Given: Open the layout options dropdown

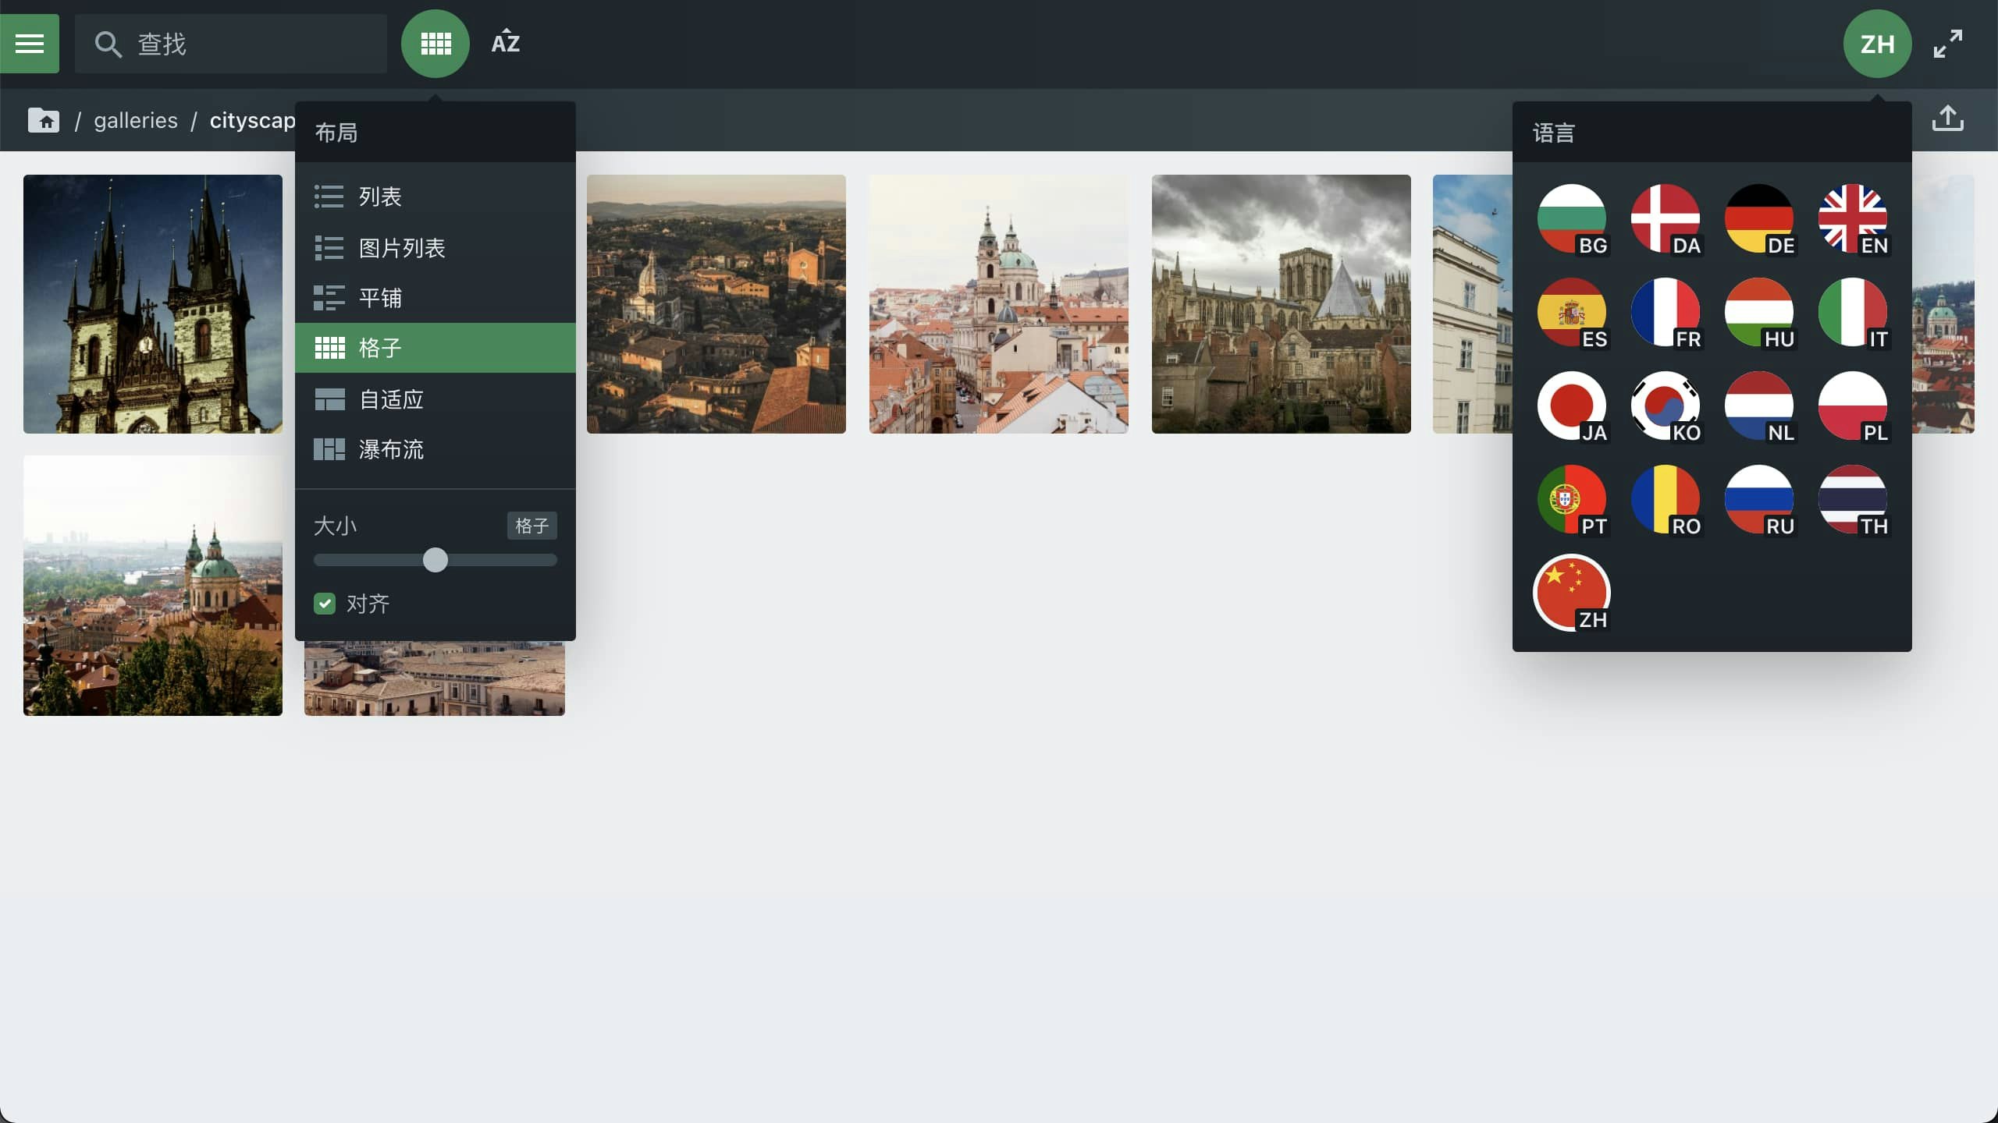Looking at the screenshot, I should tap(436, 43).
